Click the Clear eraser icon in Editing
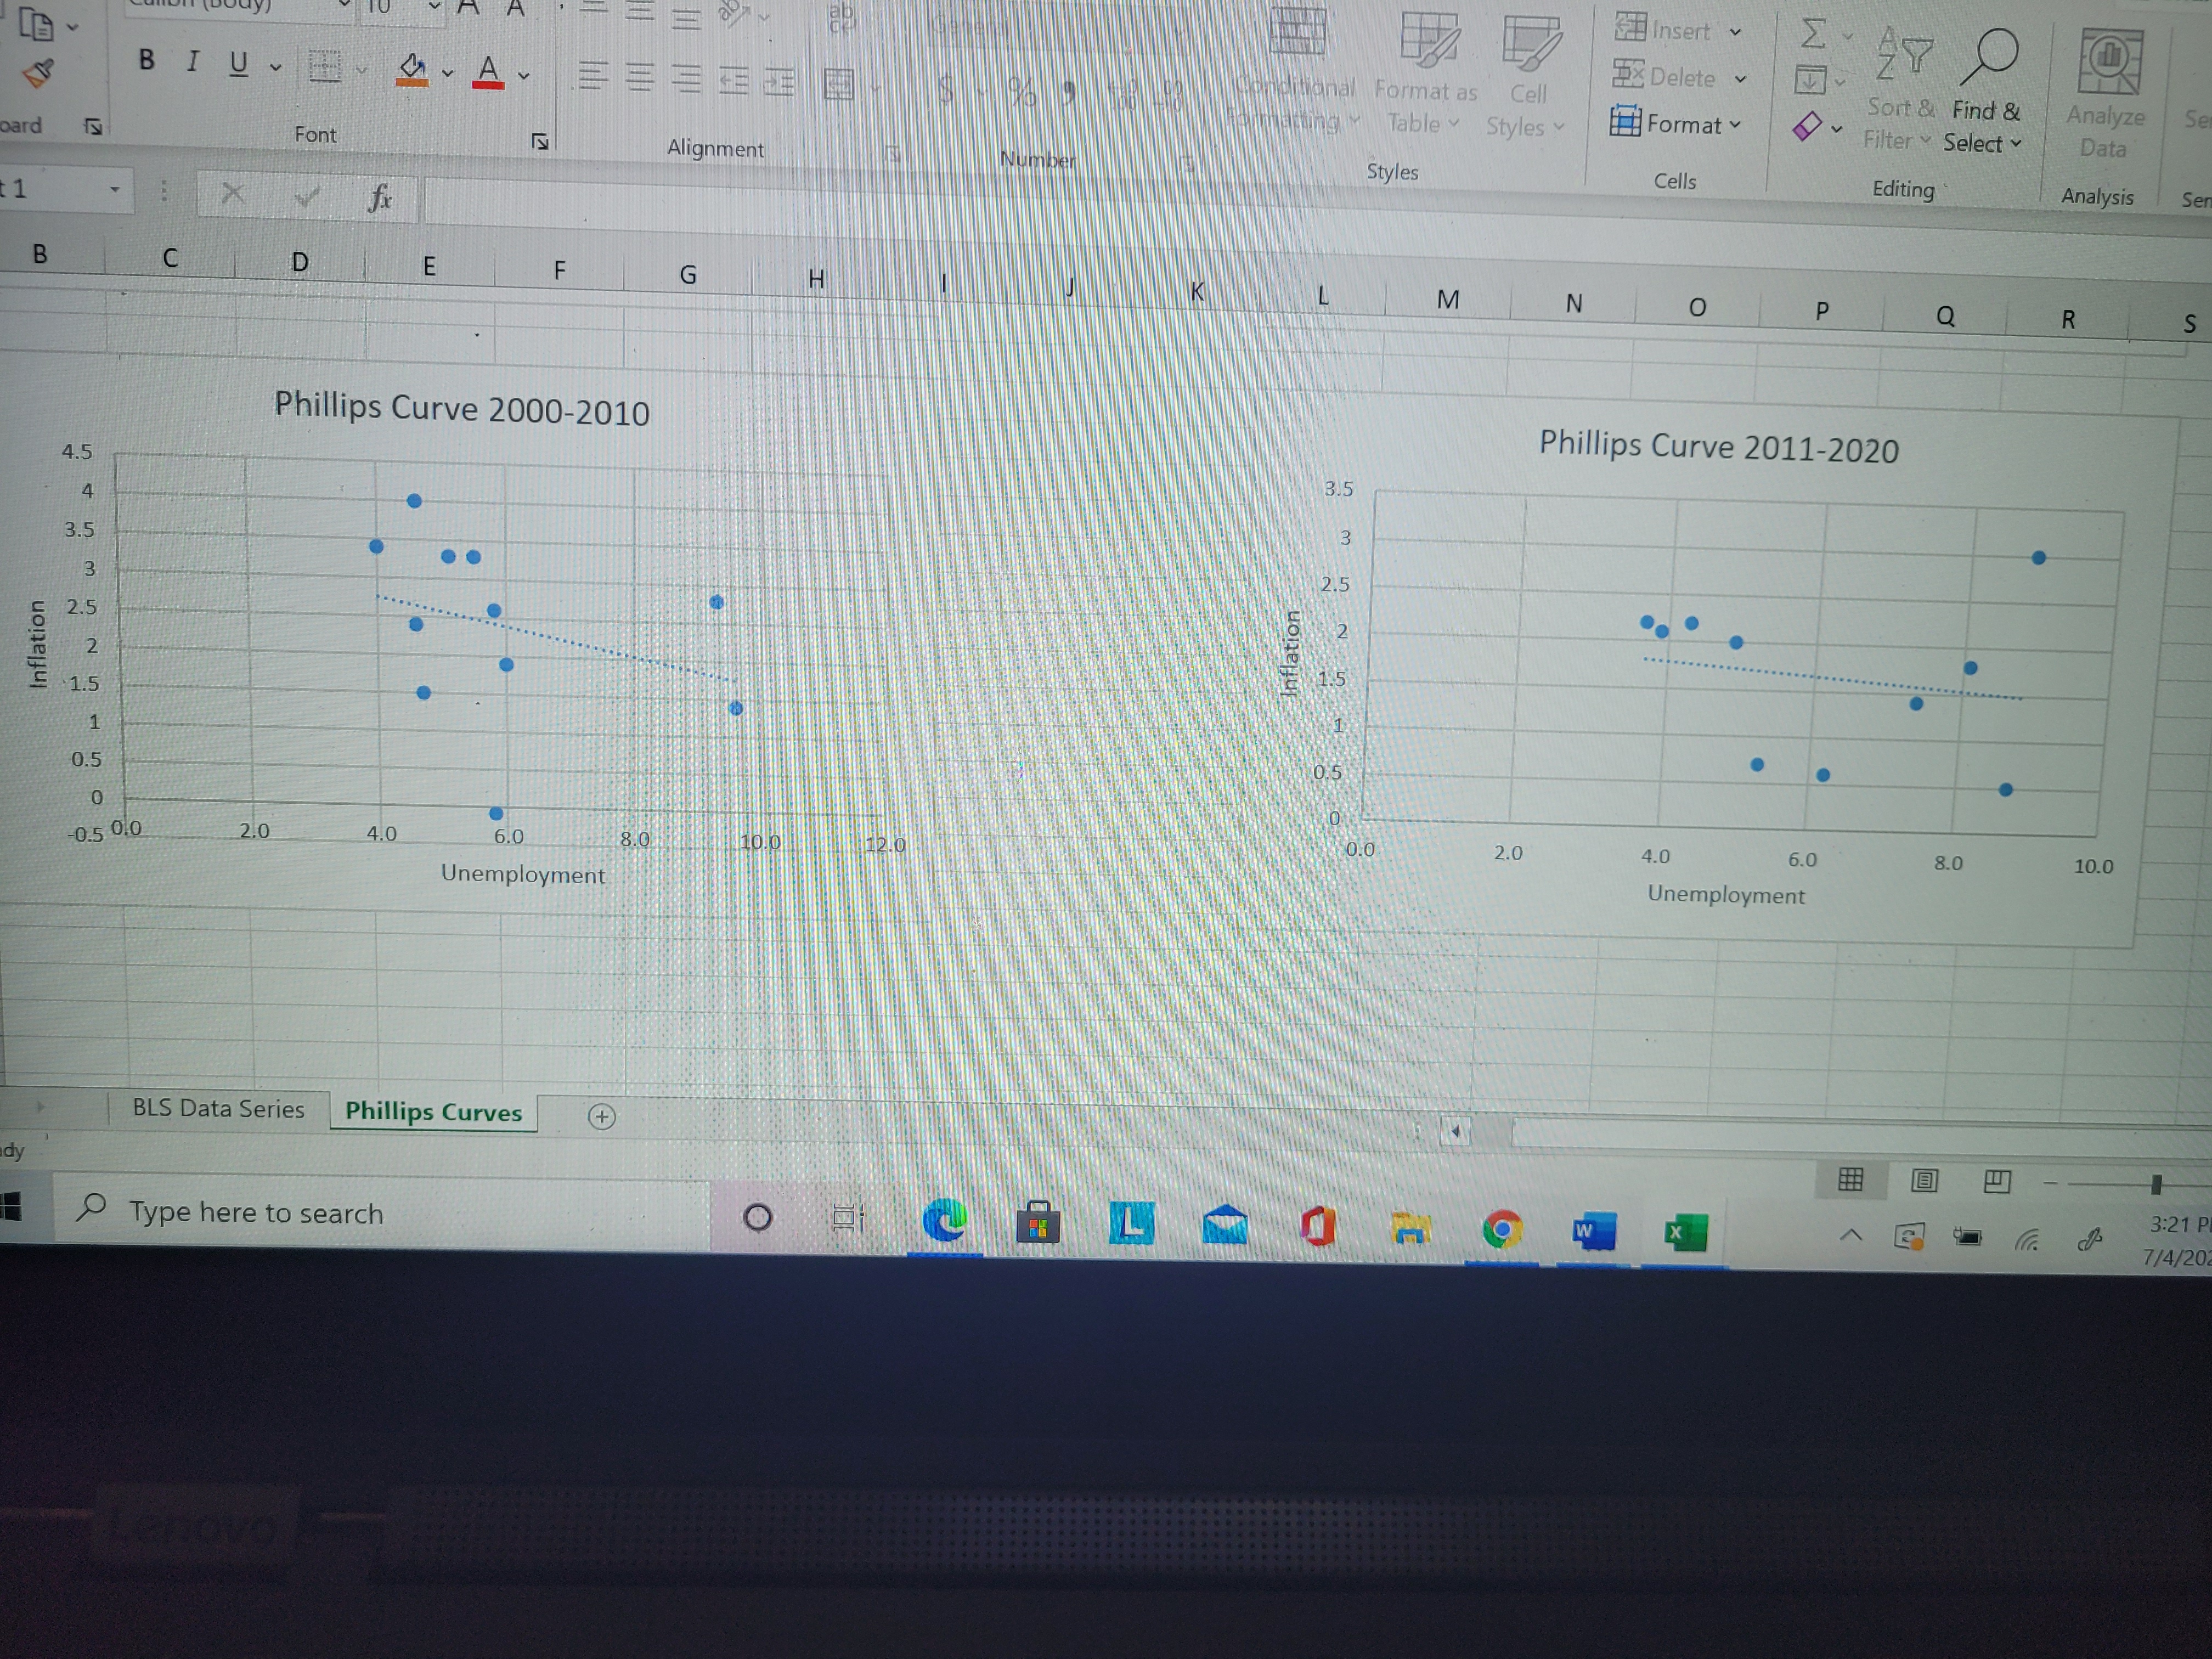This screenshot has height=1659, width=2212. (x=1808, y=127)
